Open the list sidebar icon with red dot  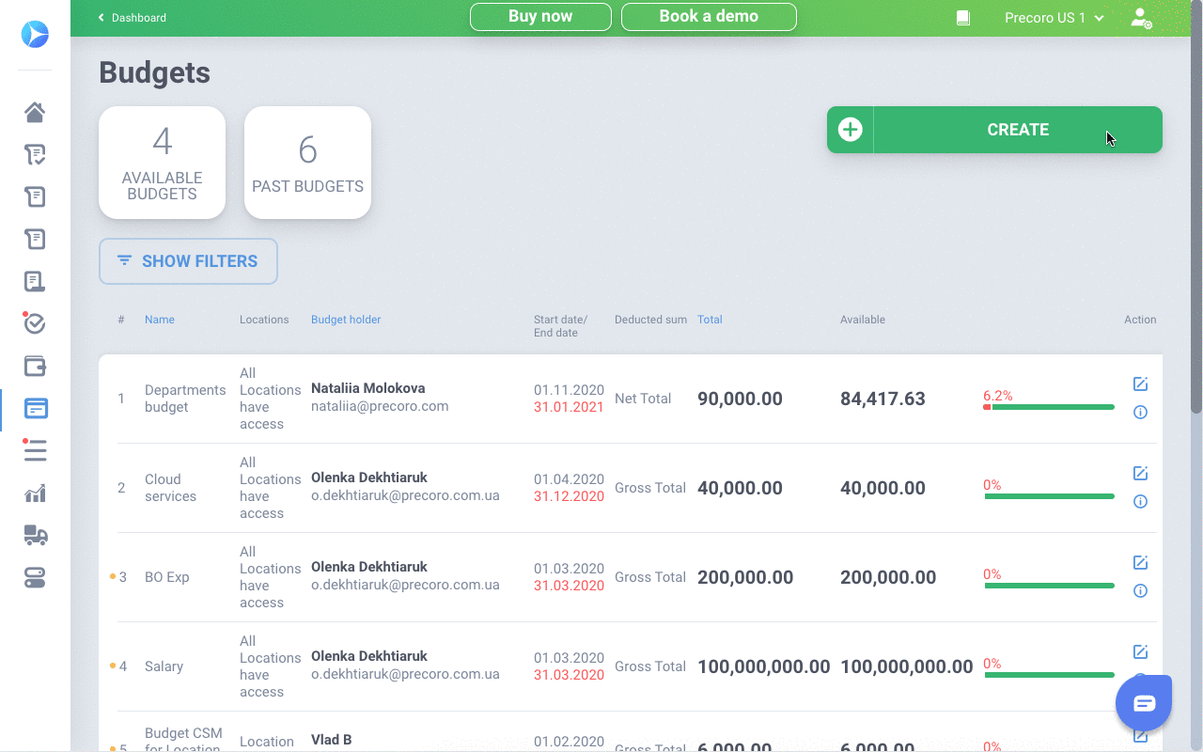(35, 450)
